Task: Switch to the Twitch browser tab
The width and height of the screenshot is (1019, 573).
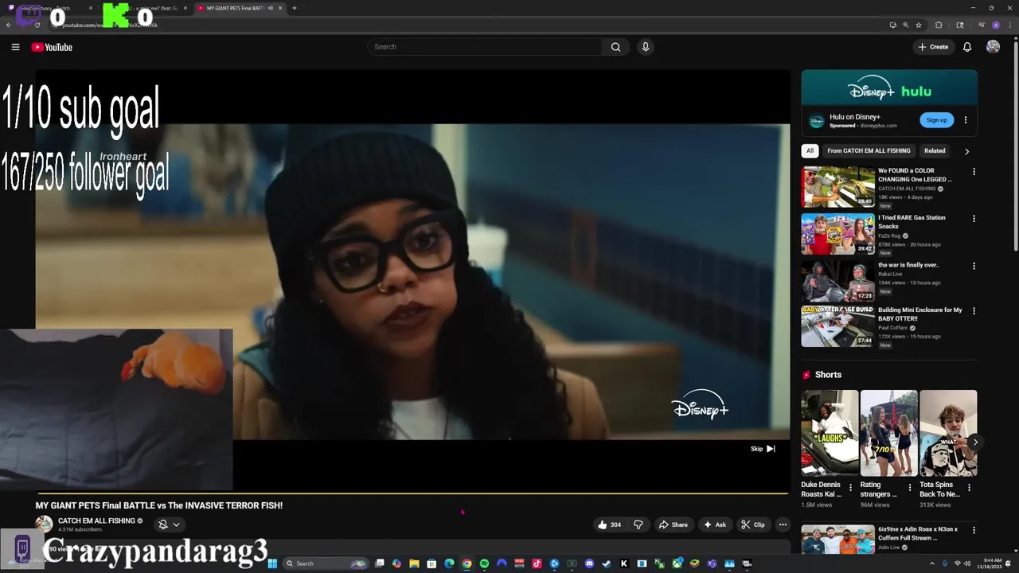Action: [x=52, y=8]
